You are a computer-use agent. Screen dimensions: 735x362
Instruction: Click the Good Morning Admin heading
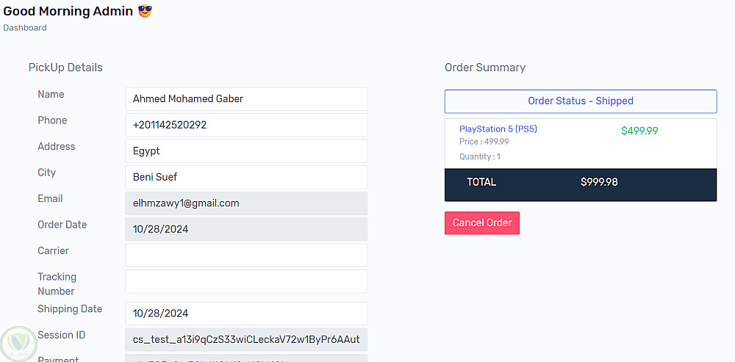[x=68, y=11]
